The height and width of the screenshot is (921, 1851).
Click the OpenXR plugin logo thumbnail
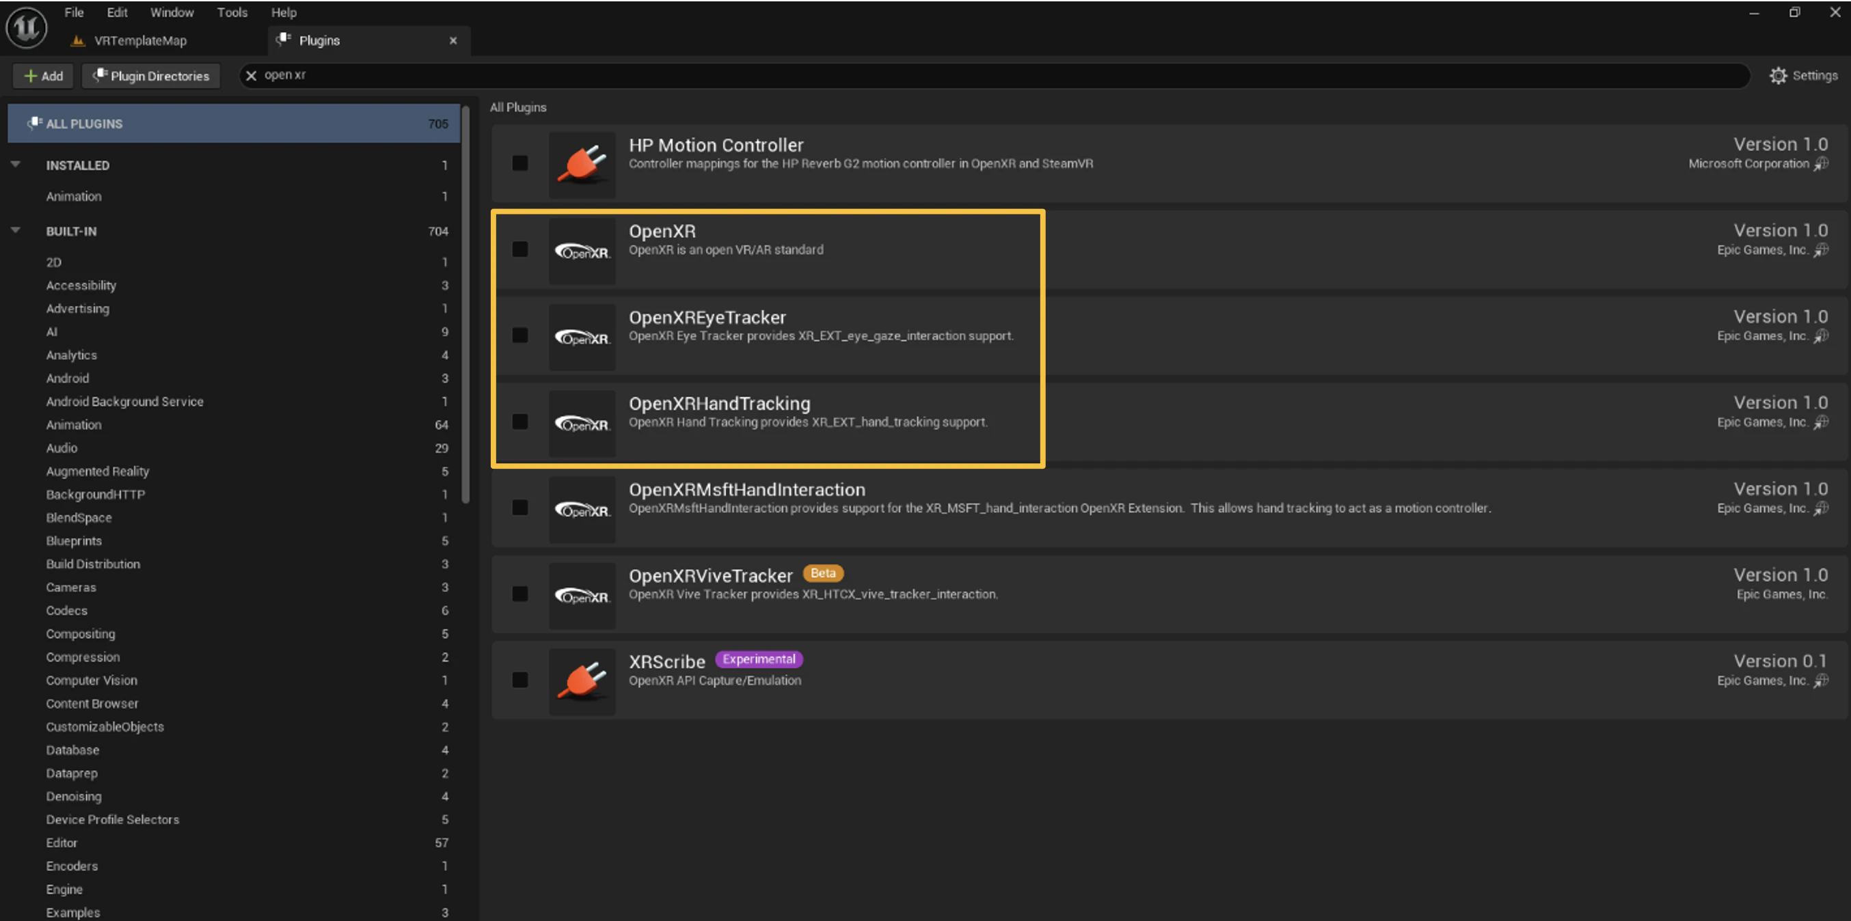(582, 250)
